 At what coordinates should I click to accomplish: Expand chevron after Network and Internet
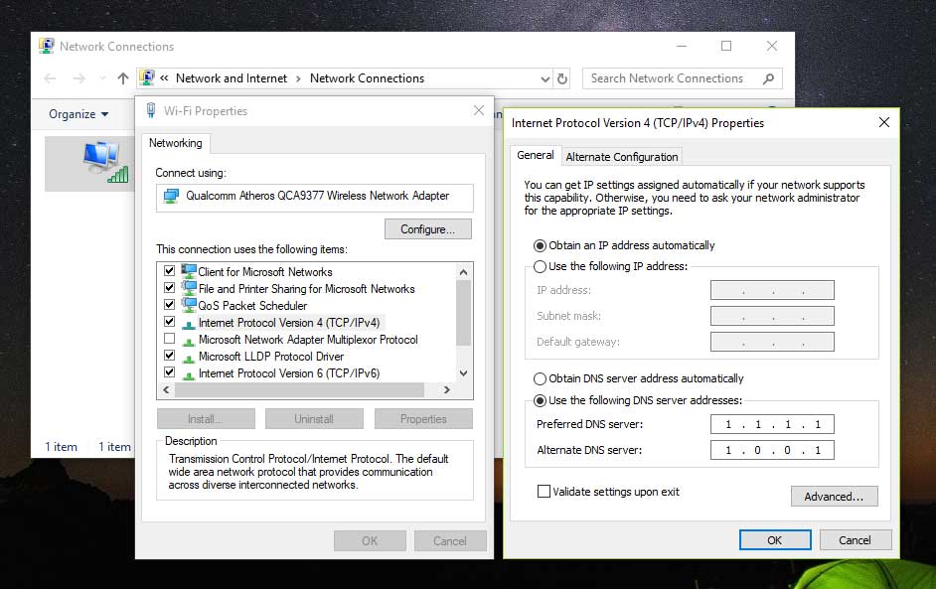point(298,78)
